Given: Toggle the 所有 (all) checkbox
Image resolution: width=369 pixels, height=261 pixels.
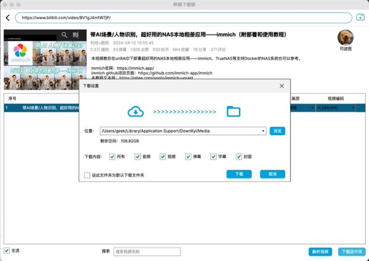Looking at the screenshot, I should 112,157.
